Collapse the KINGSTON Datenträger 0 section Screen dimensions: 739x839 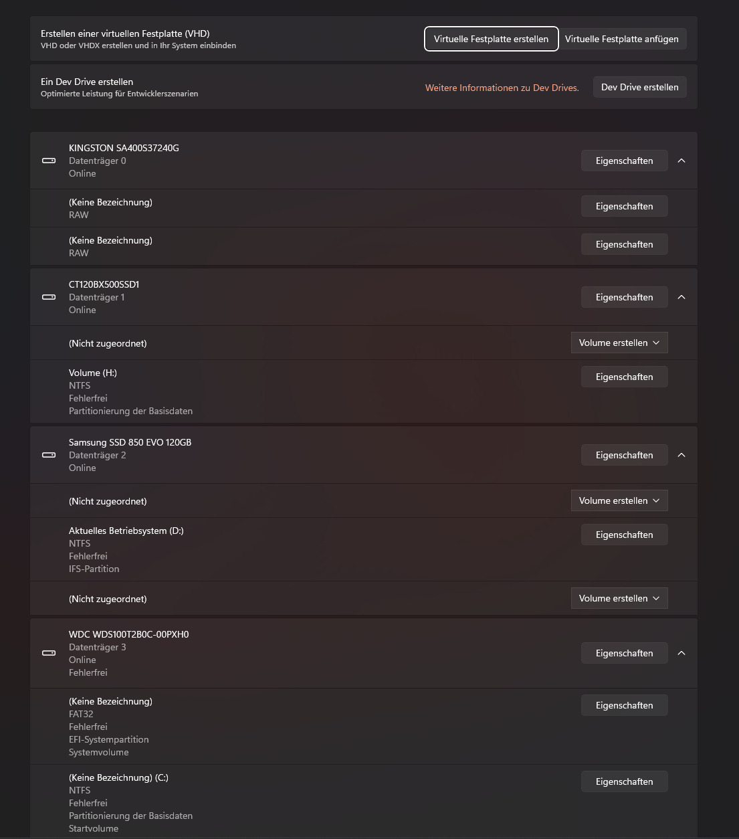(681, 161)
